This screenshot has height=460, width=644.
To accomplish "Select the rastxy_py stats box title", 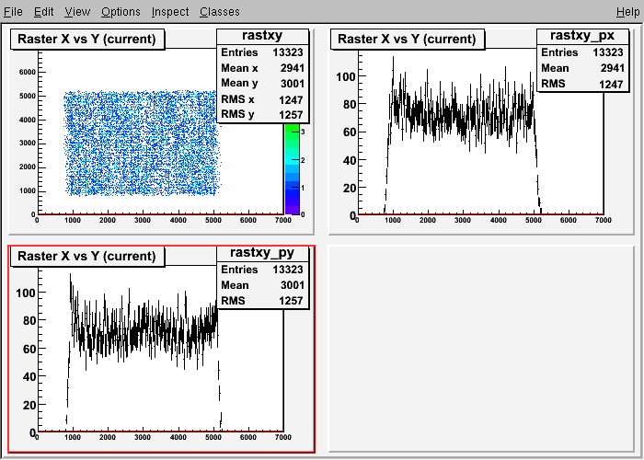I will 262,253.
